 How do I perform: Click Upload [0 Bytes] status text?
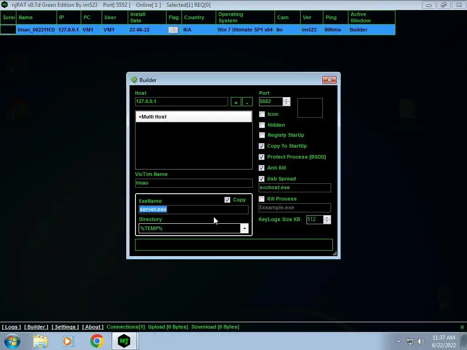(x=168, y=327)
